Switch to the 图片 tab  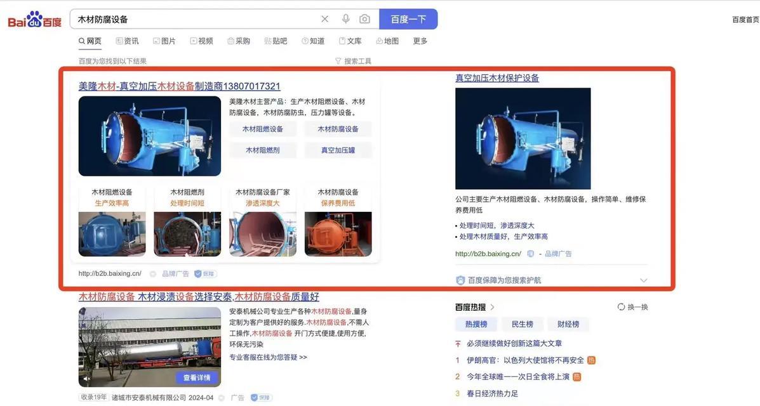point(164,41)
